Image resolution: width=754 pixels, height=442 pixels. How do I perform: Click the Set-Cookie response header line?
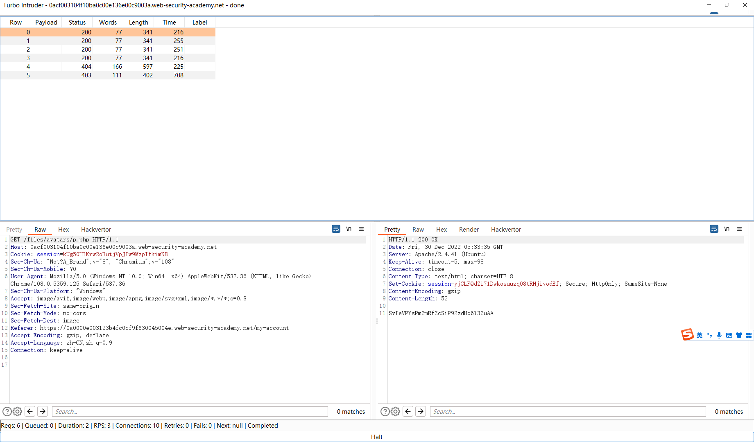pyautogui.click(x=528, y=284)
